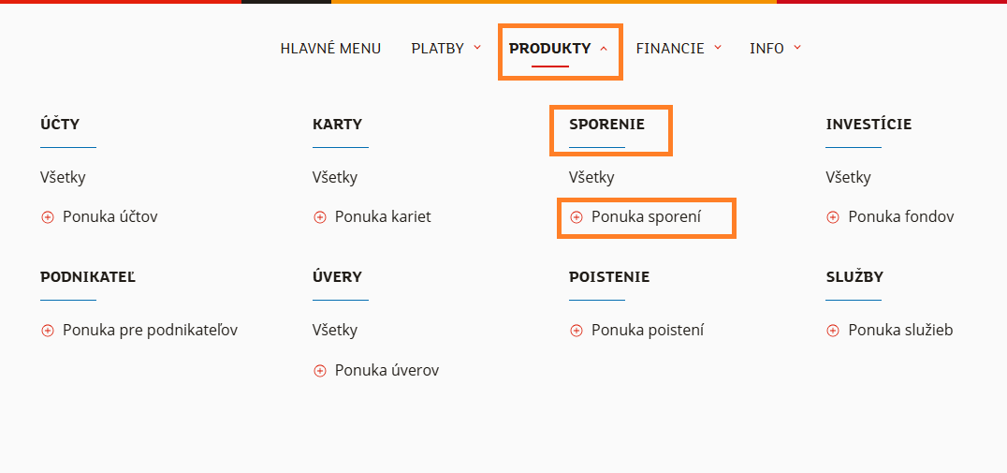Select the Produkty menu label
1007x473 pixels.
pyautogui.click(x=549, y=49)
